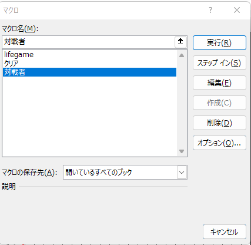251x245 pixels.
Task: Click the help question mark icon
Action: pyautogui.click(x=210, y=10)
